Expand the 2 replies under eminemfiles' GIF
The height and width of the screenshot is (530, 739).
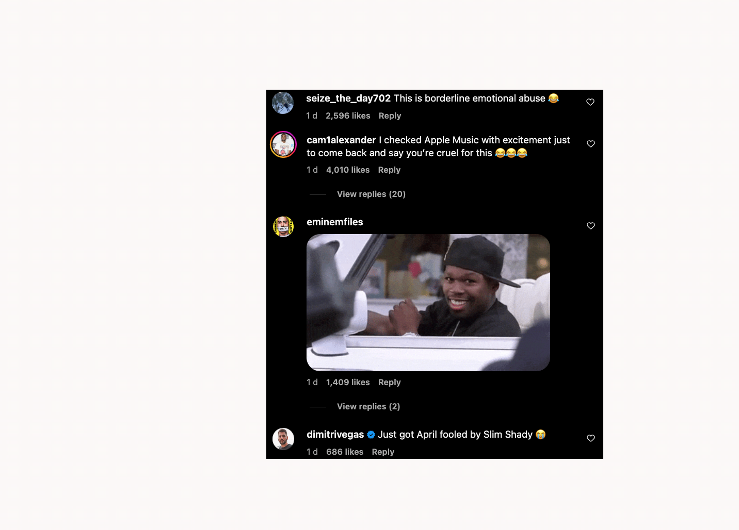tap(368, 406)
